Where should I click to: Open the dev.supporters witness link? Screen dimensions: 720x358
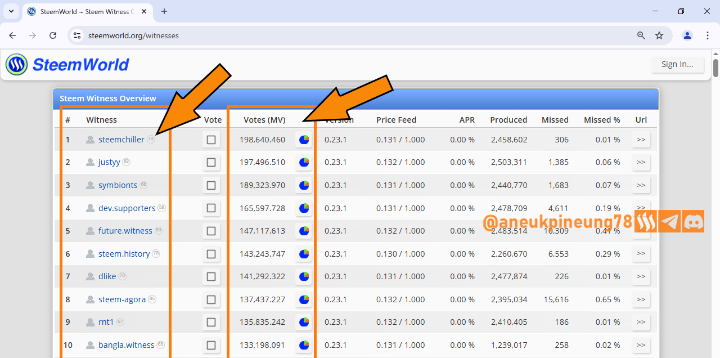click(x=127, y=208)
